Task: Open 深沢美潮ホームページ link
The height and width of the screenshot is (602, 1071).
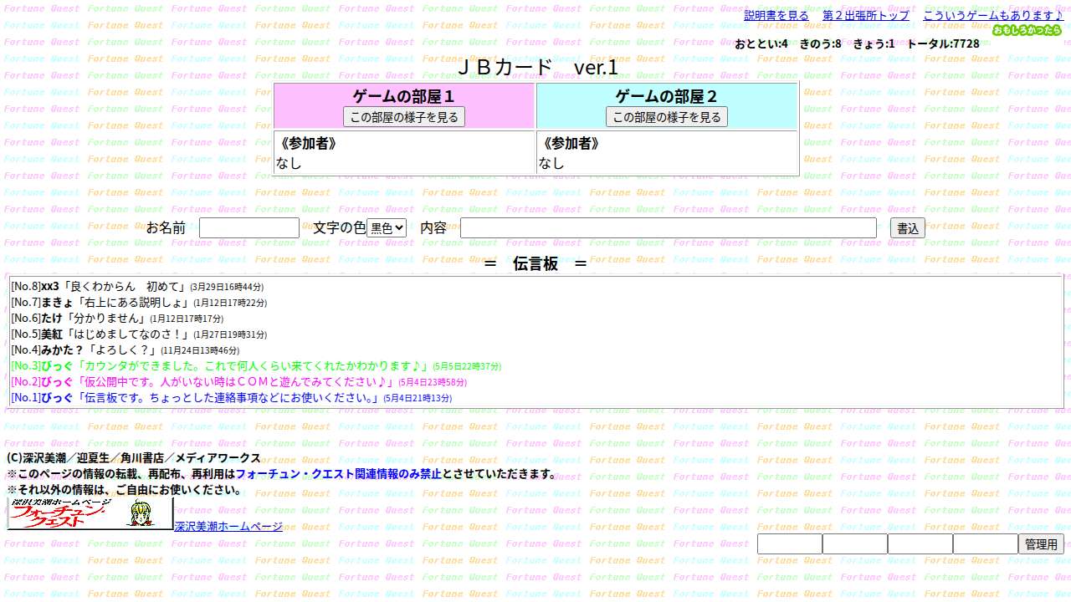Action: [228, 527]
